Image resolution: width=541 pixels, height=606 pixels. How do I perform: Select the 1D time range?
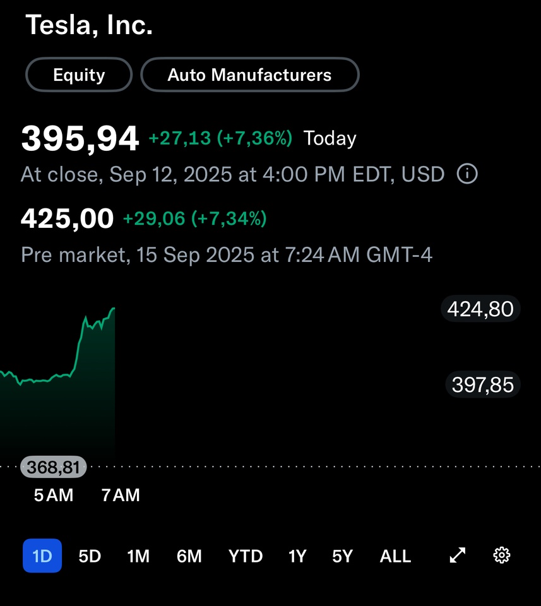tap(42, 555)
